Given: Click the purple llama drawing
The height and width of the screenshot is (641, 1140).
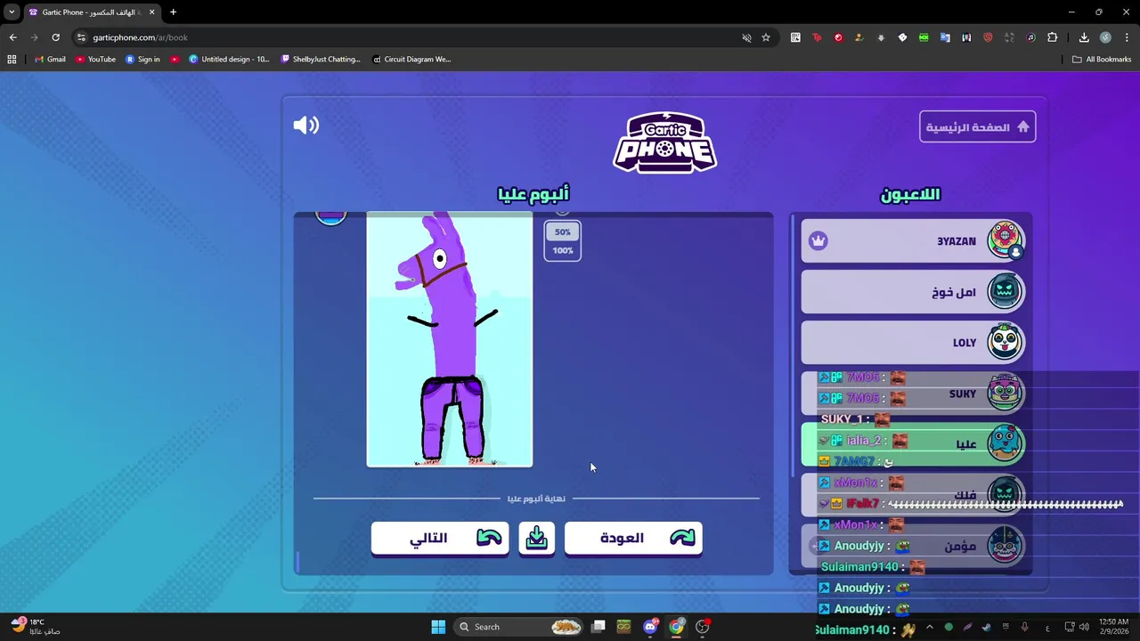Looking at the screenshot, I should [450, 340].
